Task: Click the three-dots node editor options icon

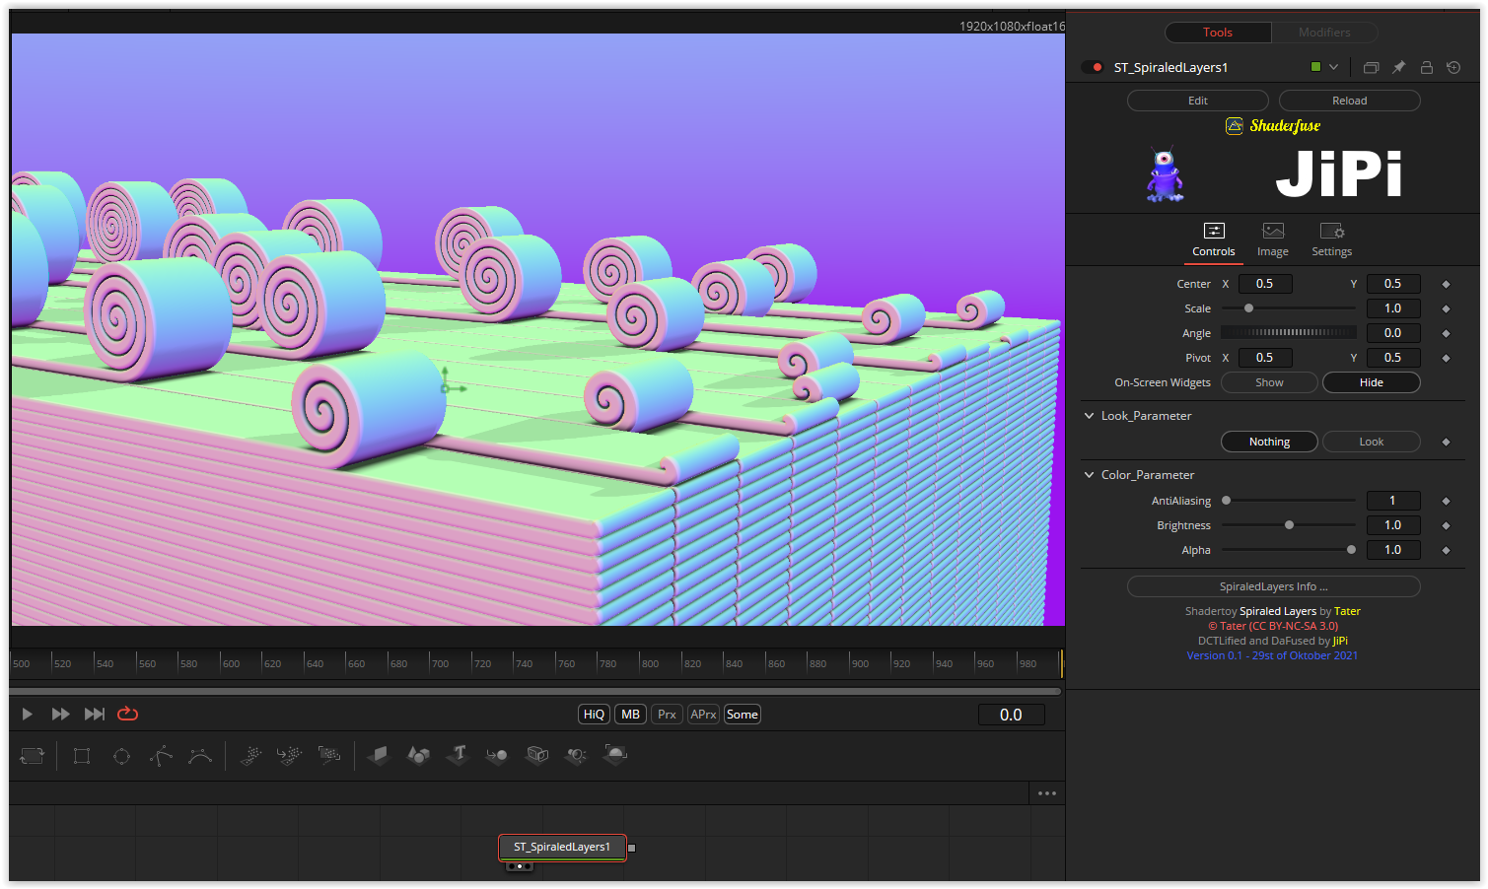Action: coord(1047,793)
